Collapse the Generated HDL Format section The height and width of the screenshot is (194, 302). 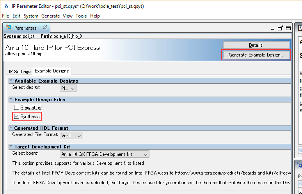tap(11, 128)
